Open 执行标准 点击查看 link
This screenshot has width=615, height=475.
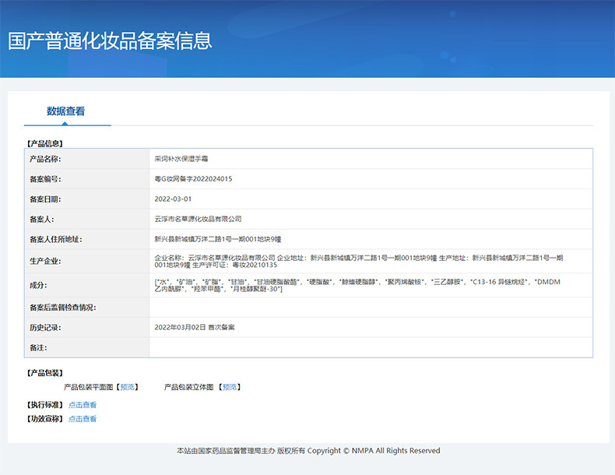pyautogui.click(x=83, y=405)
